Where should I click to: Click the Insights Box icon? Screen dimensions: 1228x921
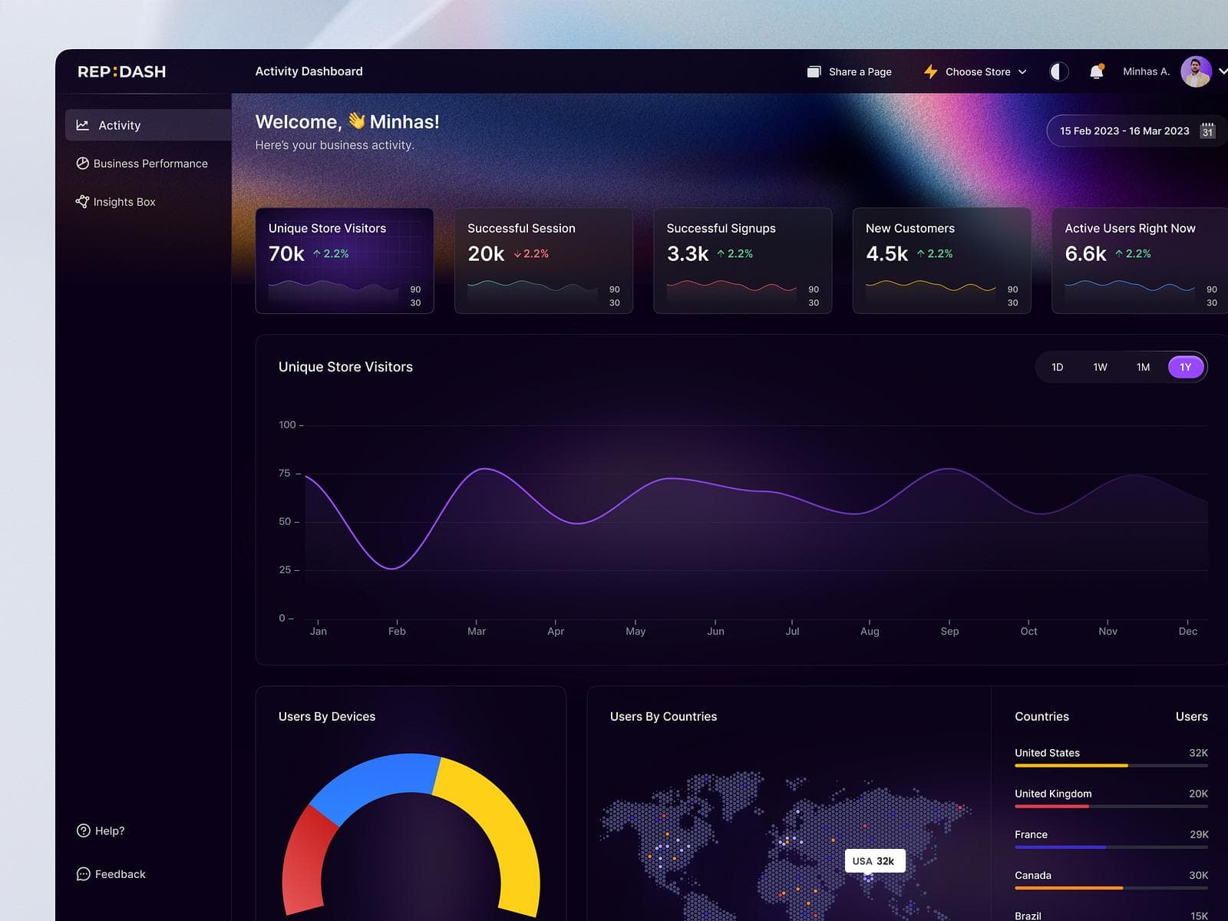83,201
